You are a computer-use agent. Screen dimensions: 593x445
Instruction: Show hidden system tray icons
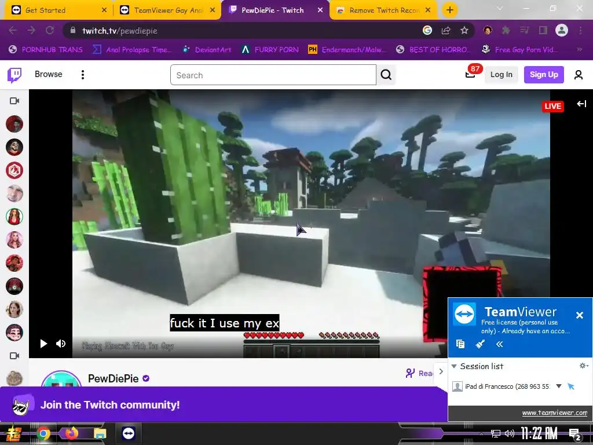pyautogui.click(x=481, y=434)
